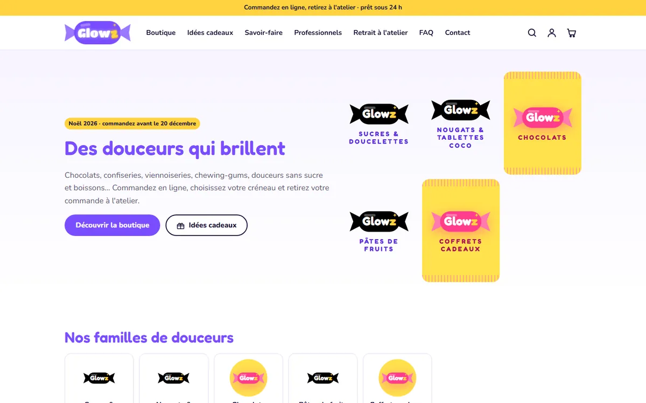Click the Des douceurs qui brillent heading
The width and height of the screenshot is (646, 403).
coord(175,148)
